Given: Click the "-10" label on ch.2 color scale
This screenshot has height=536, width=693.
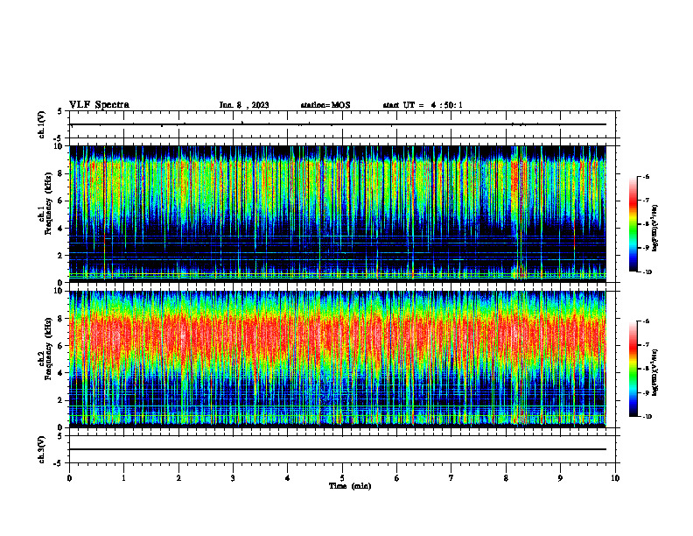Looking at the screenshot, I should [647, 417].
